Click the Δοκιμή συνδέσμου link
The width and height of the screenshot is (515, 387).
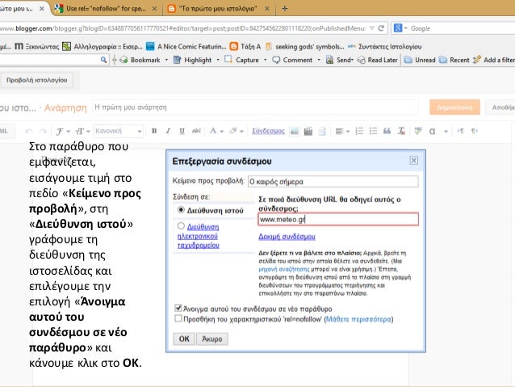[x=286, y=235]
